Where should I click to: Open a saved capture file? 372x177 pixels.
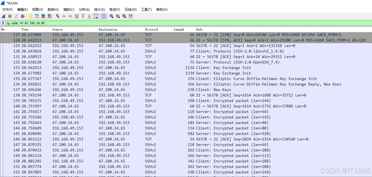pos(30,16)
